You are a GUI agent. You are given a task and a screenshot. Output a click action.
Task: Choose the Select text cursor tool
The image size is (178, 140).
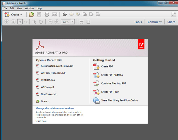coord(34,22)
